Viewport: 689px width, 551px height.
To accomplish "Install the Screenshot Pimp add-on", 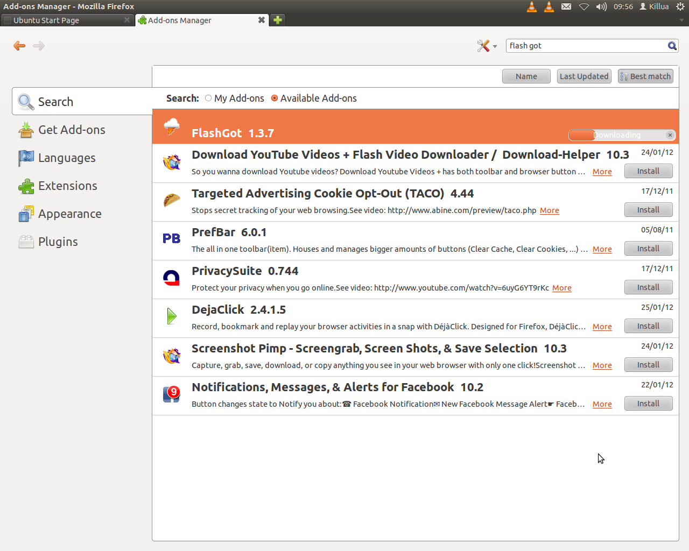I will (648, 365).
